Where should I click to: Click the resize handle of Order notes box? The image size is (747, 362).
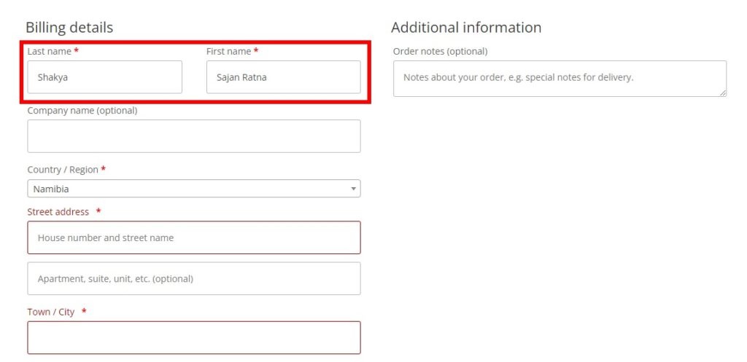tap(723, 93)
